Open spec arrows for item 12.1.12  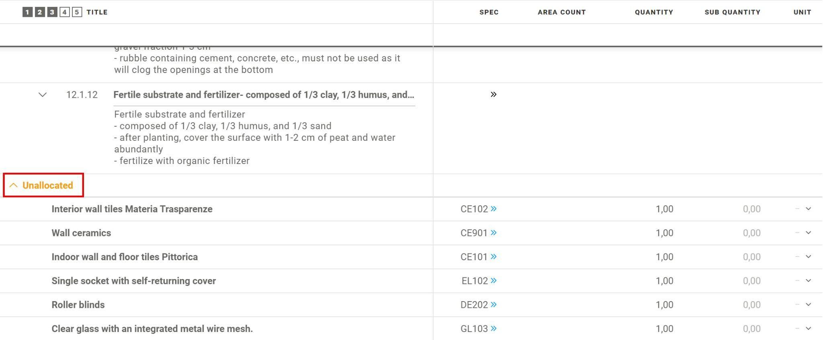(x=493, y=95)
